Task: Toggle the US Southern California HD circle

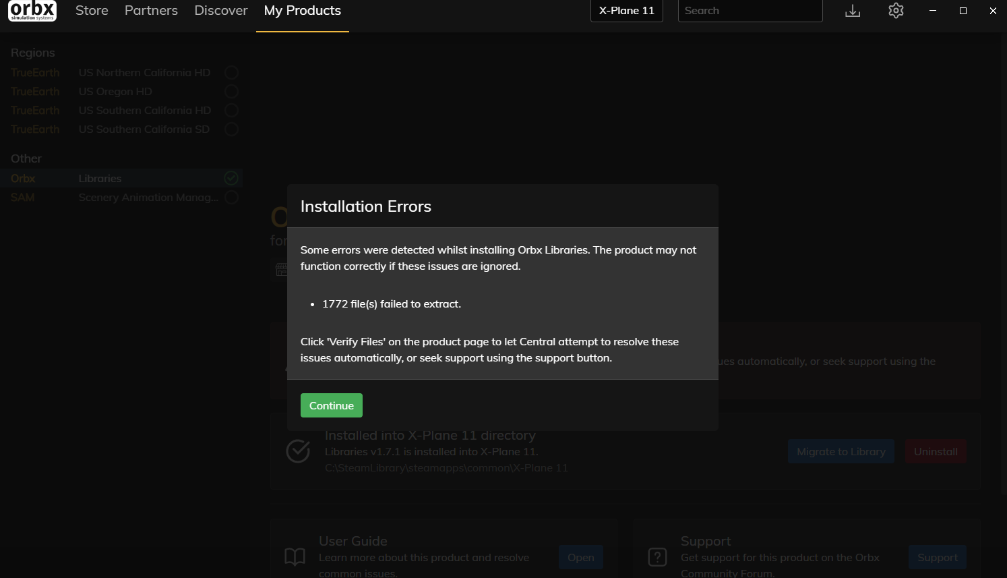Action: [x=231, y=110]
